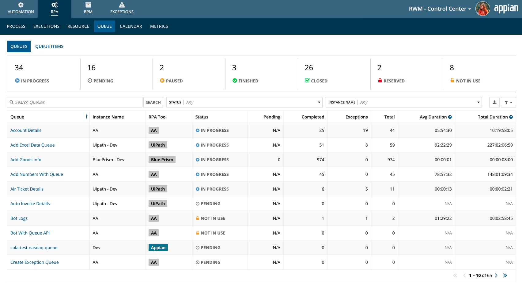Open the filter funnel options
Image resolution: width=522 pixels, height=284 pixels.
click(509, 102)
